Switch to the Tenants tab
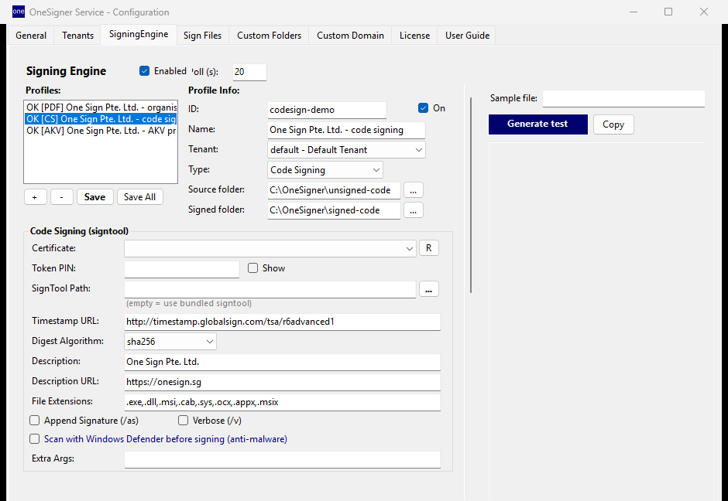This screenshot has width=728, height=501. point(78,36)
